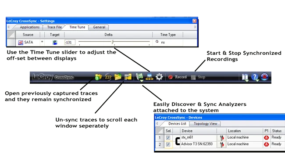Click the Target column header
The height and width of the screenshot is (161, 285).
[x=54, y=35]
